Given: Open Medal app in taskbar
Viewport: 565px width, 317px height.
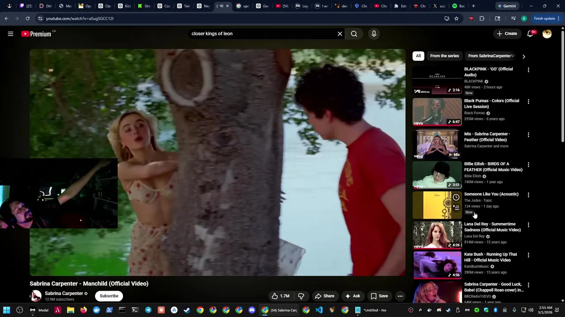Looking at the screenshot, I should tap(39, 310).
